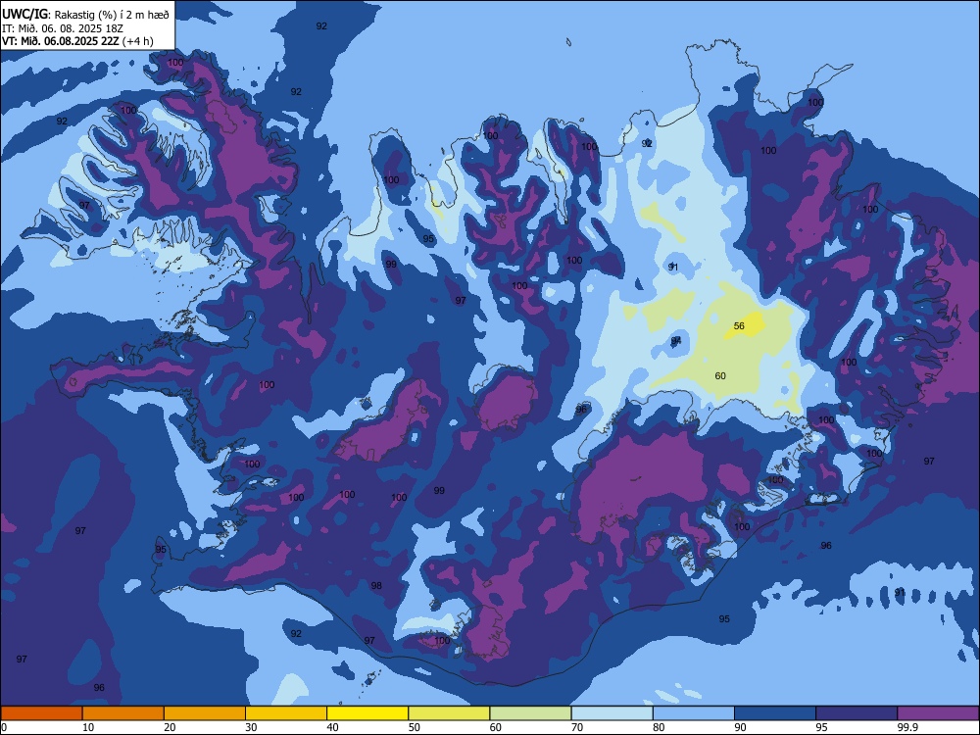Select the '50' legend tick label

click(x=415, y=727)
